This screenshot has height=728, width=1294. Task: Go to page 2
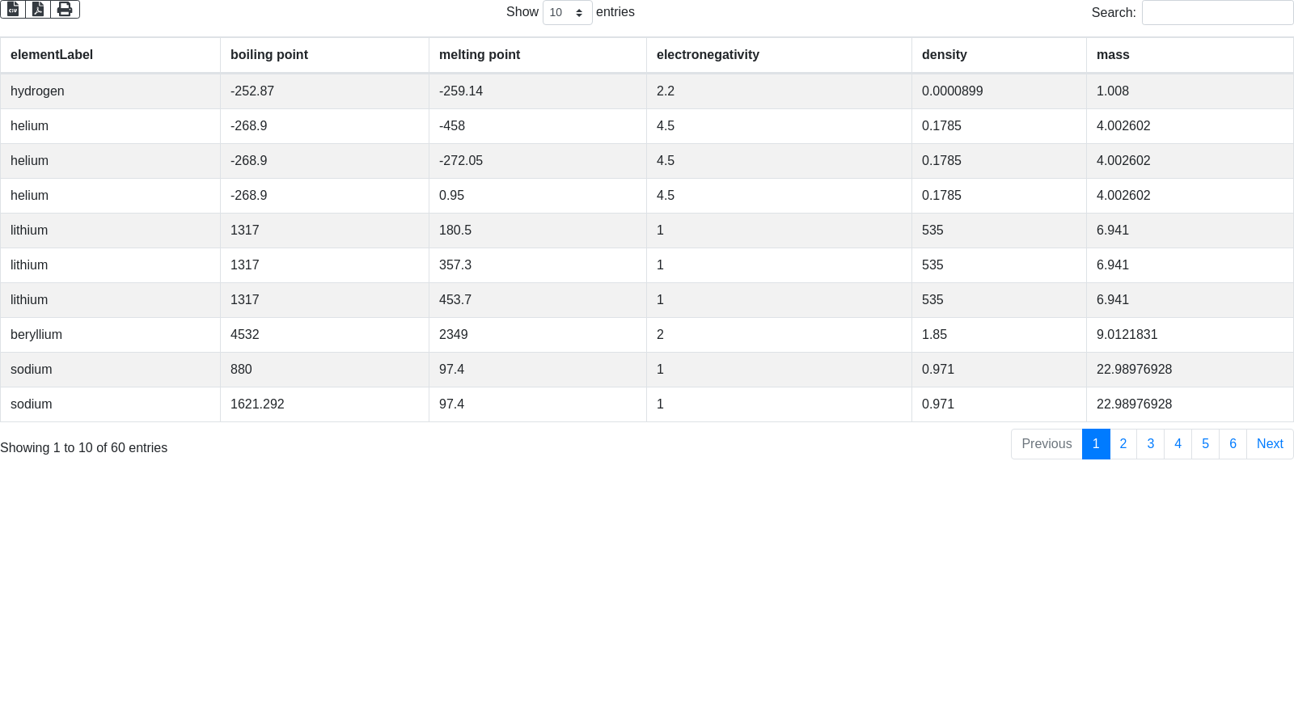coord(1123,444)
